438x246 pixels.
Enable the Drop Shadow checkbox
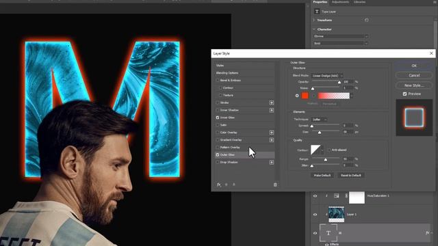[x=218, y=163]
